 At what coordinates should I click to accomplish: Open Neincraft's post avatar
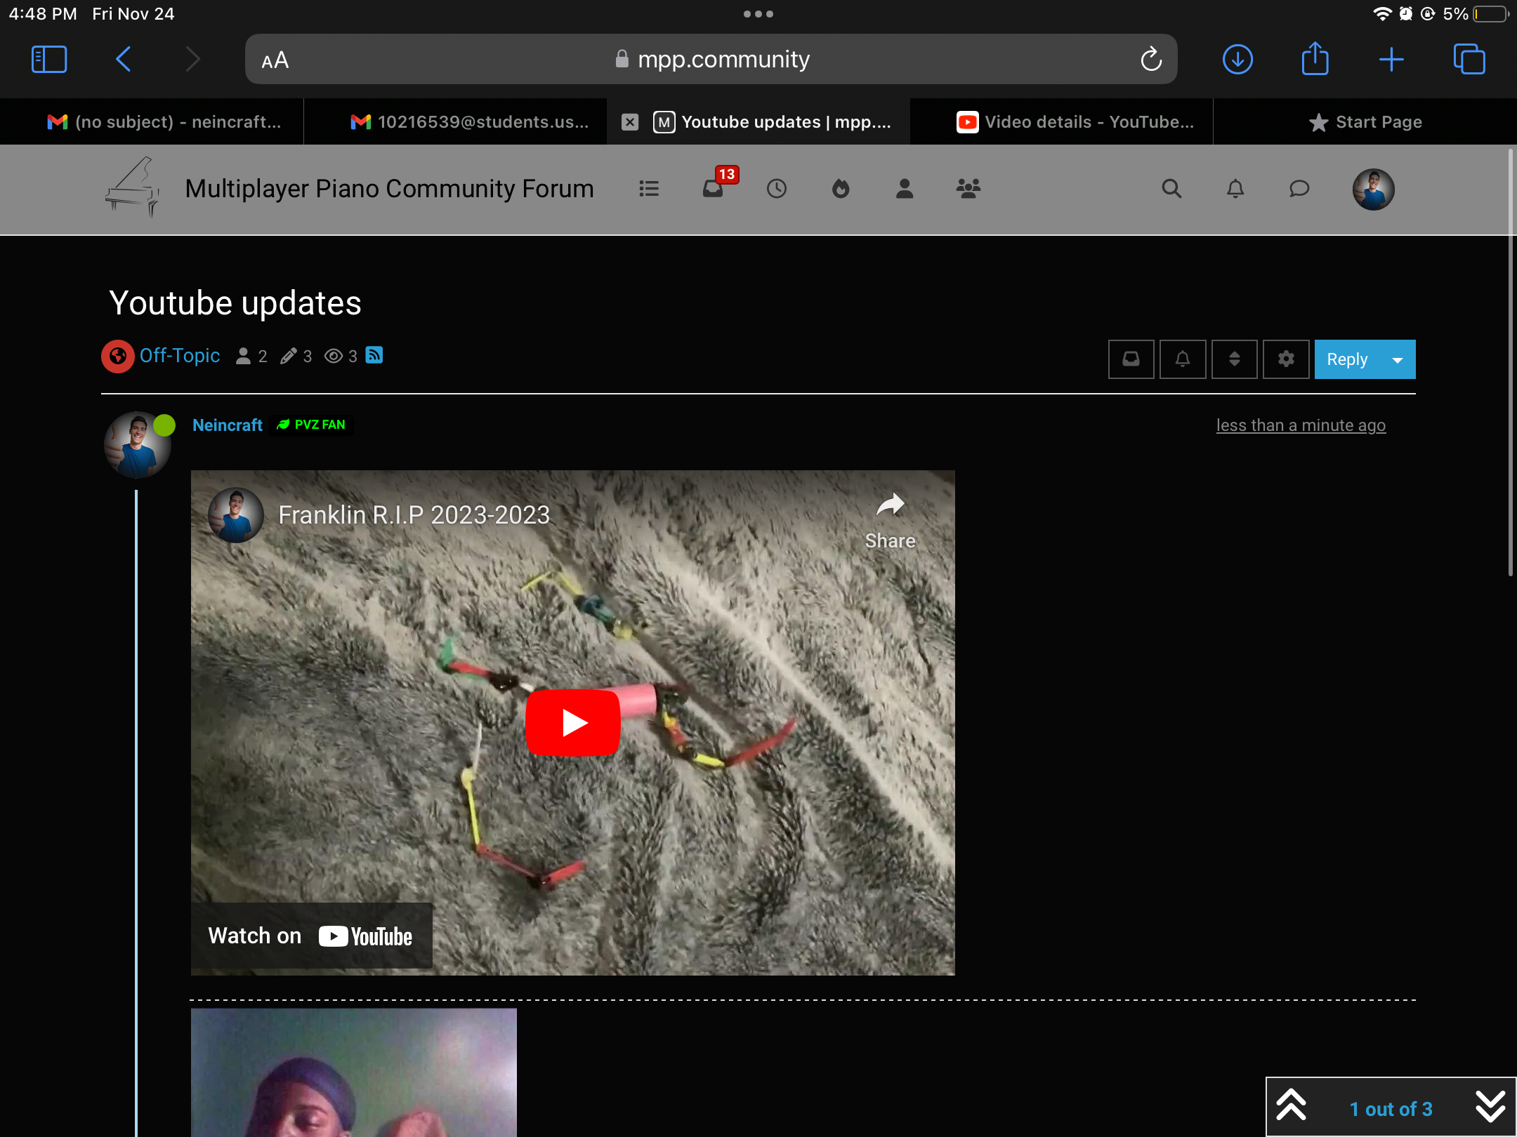(138, 445)
